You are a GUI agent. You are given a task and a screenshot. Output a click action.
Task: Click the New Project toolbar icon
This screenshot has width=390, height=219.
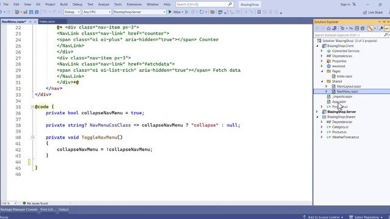pos(17,12)
